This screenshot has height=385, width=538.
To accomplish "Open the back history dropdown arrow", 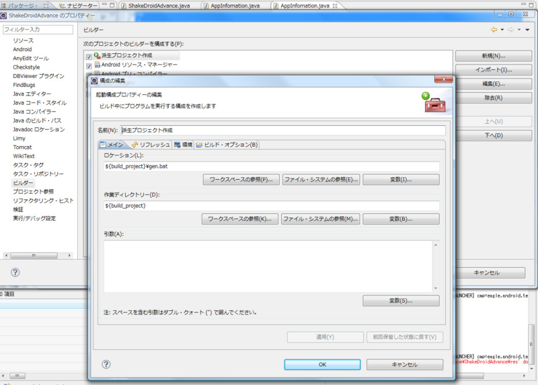I will tap(502, 30).
